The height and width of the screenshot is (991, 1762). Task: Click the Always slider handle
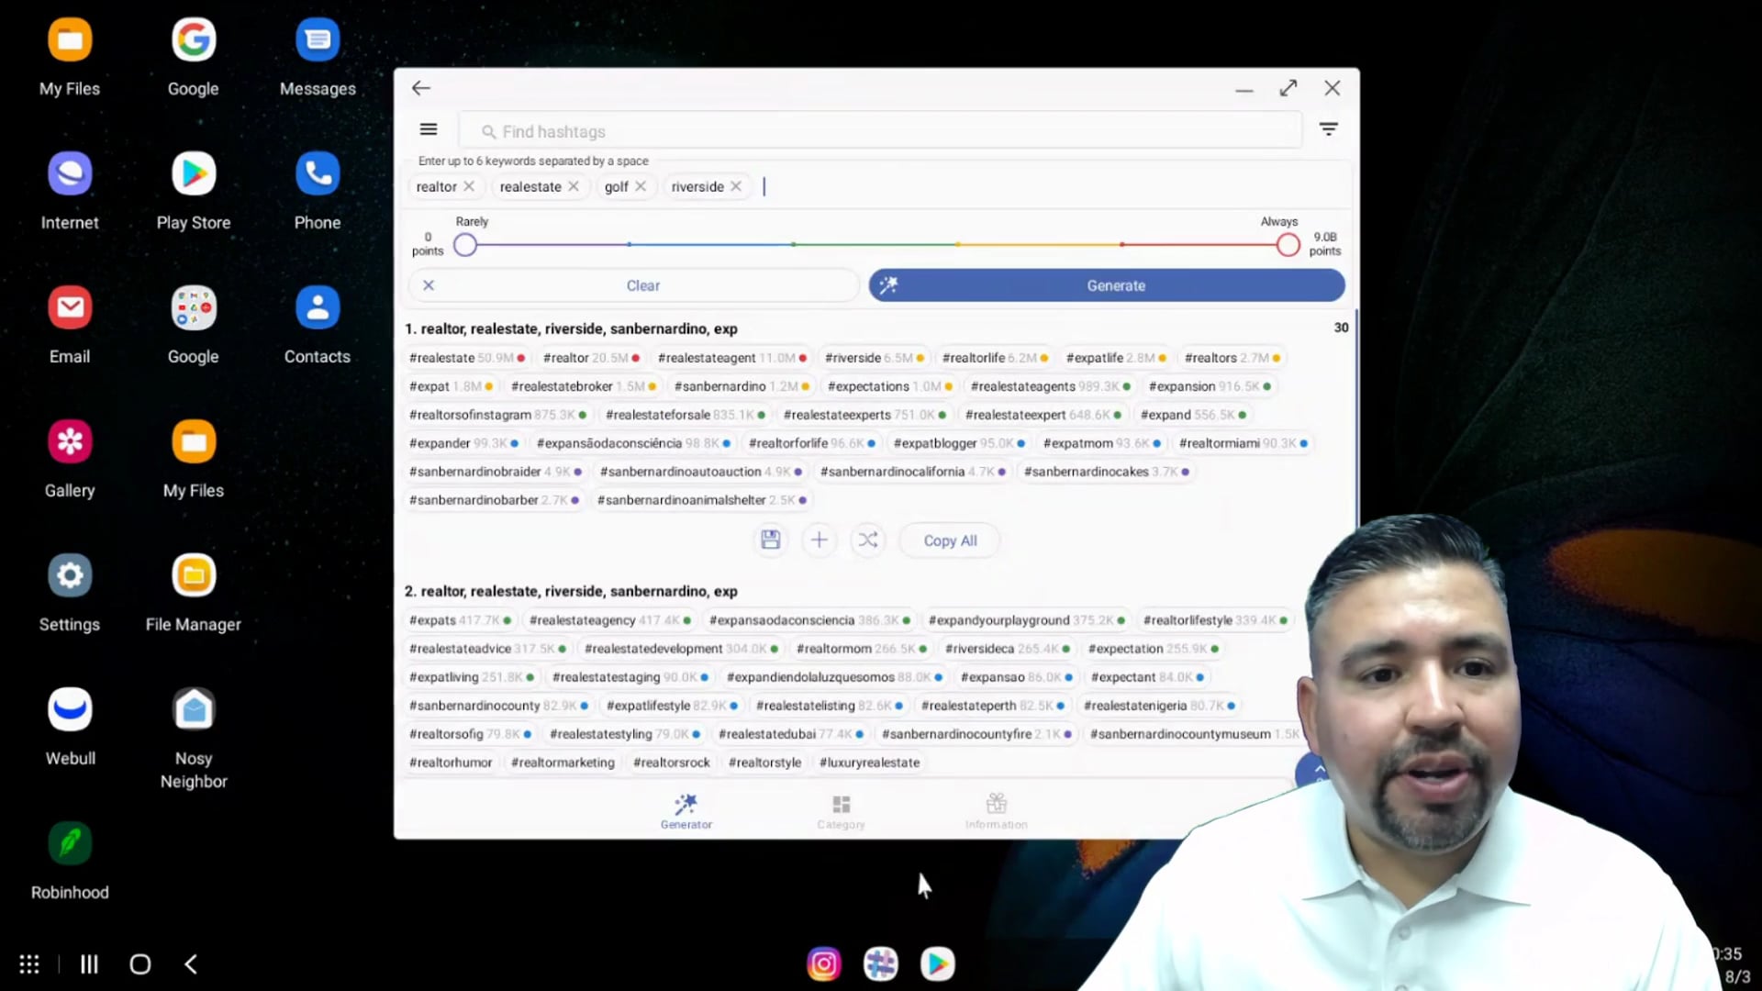coord(1288,245)
